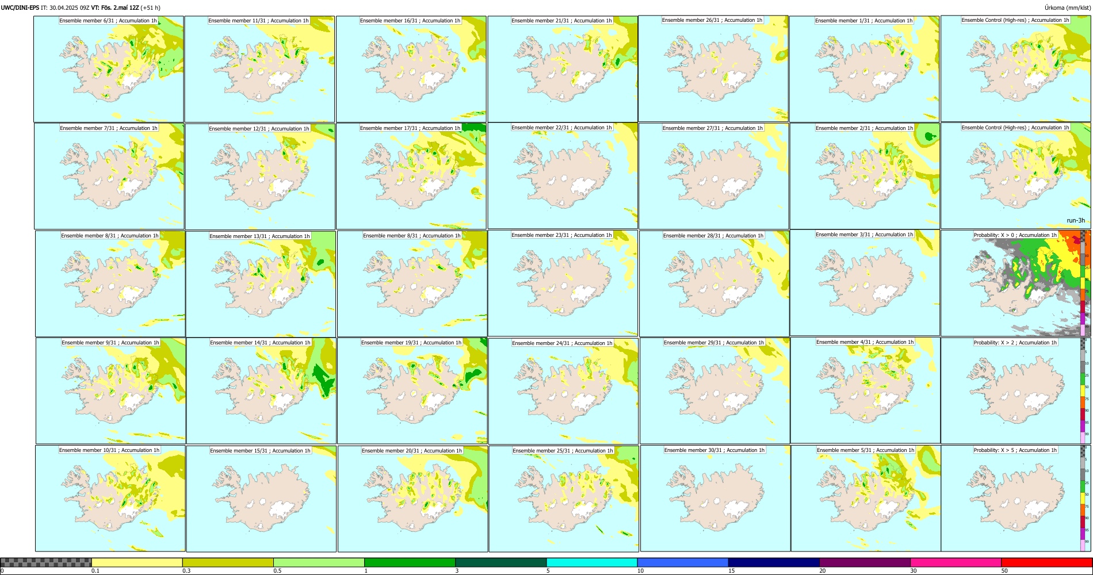Image resolution: width=1093 pixels, height=575 pixels.
Task: Select the Ensemble member 12/31 map
Action: 260,177
